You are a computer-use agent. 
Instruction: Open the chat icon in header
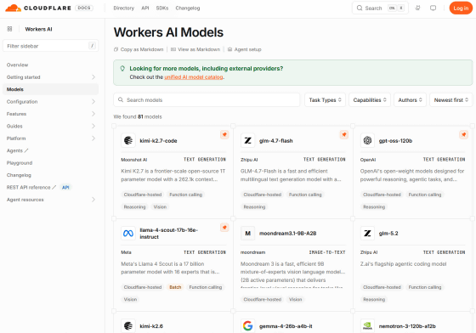point(433,8)
